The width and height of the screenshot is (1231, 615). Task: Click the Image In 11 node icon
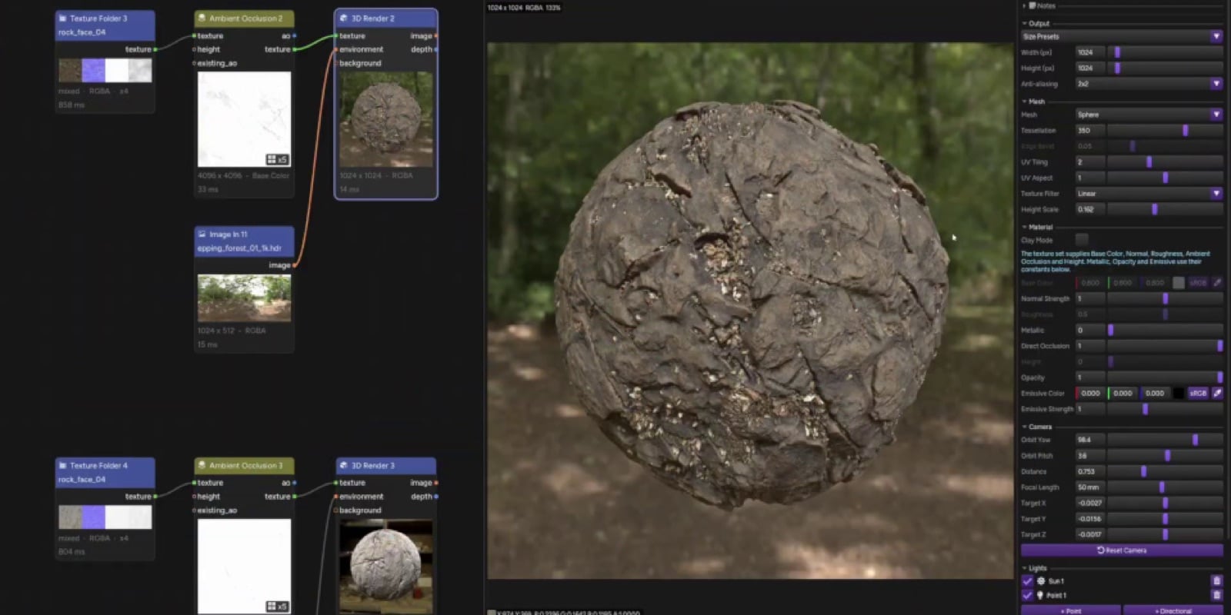(x=202, y=234)
